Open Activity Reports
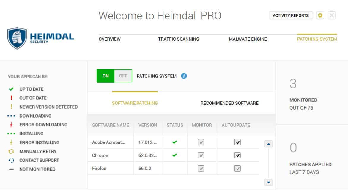Screen dimensions: 348x192 [x=291, y=15]
